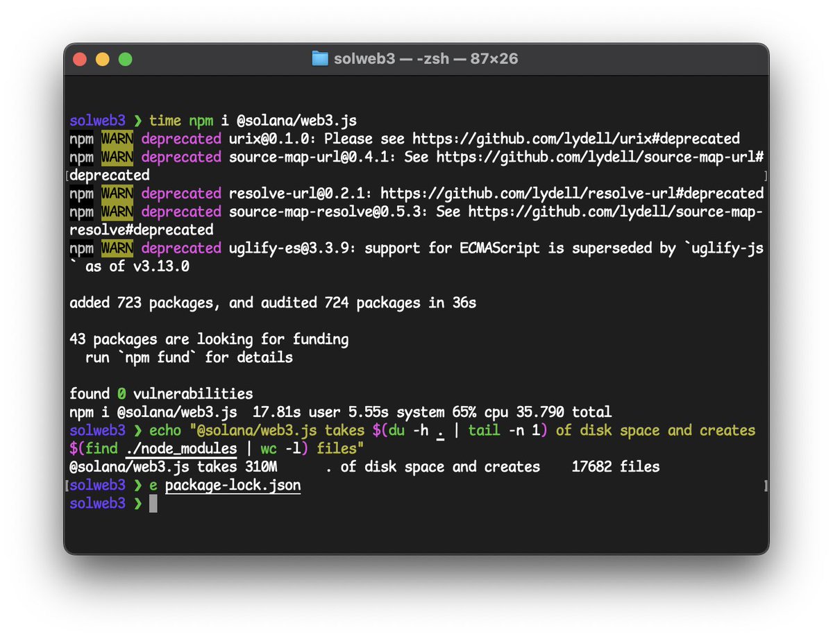Click the 'found 0 vulnerabilities' line

pyautogui.click(x=161, y=394)
